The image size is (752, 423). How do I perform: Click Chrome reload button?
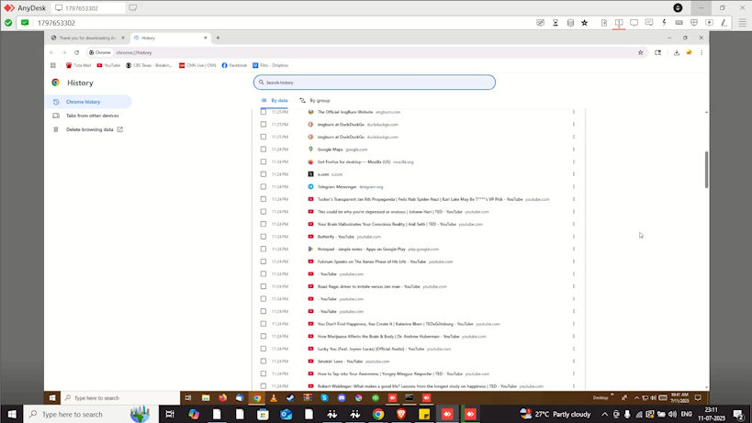coord(77,52)
